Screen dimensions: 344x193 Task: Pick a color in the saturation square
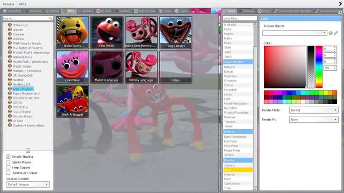(285, 67)
